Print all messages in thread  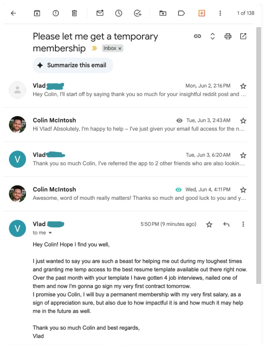(x=228, y=36)
